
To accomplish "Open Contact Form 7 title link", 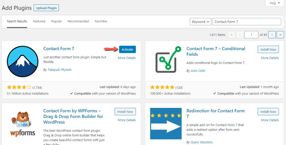I will [59, 49].
